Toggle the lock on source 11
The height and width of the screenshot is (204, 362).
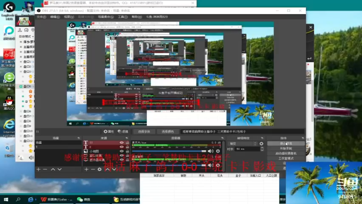click(127, 142)
